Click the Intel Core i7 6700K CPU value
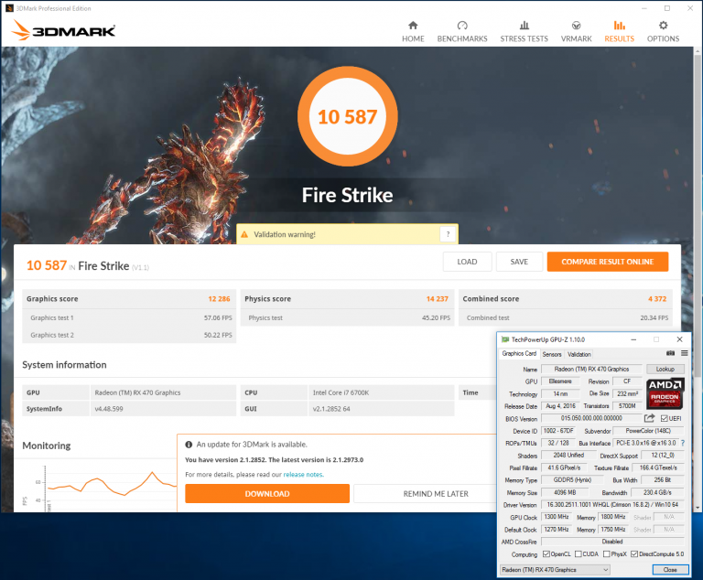 [341, 392]
